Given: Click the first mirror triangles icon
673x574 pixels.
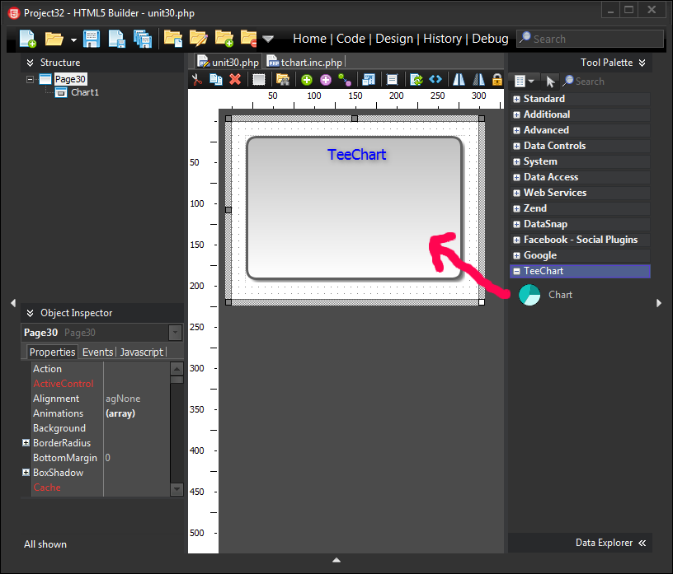Looking at the screenshot, I should pyautogui.click(x=459, y=80).
